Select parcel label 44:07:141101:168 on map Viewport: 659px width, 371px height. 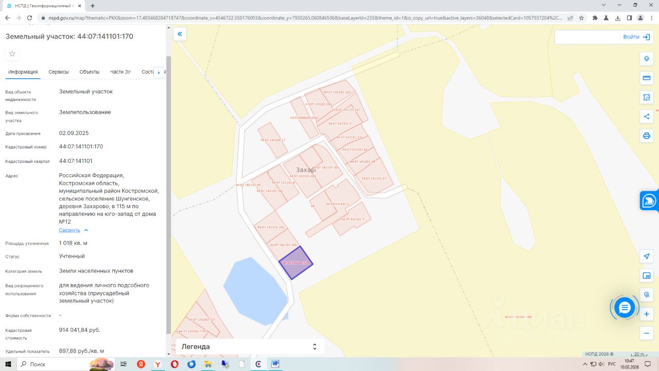coord(271,227)
